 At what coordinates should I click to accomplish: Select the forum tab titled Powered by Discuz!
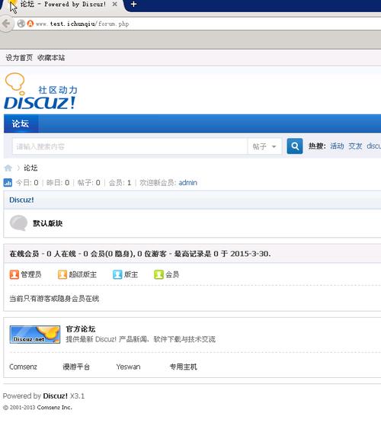63,5
